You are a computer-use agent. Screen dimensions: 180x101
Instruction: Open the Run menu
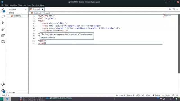tap(29, 5)
